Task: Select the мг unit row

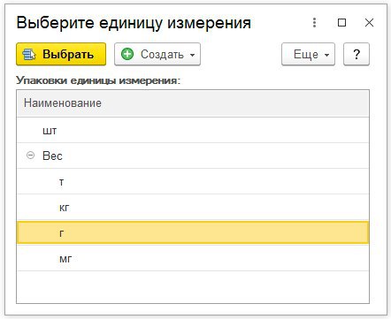Action: pos(193,258)
